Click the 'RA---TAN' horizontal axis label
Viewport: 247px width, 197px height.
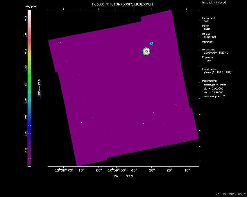click(123, 176)
